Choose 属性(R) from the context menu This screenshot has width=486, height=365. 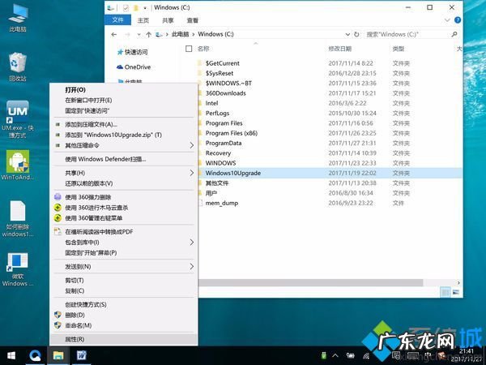(124, 339)
